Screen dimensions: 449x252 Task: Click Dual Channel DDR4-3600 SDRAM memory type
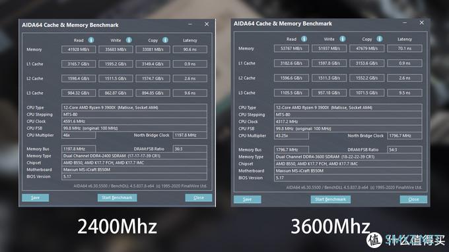click(x=348, y=157)
